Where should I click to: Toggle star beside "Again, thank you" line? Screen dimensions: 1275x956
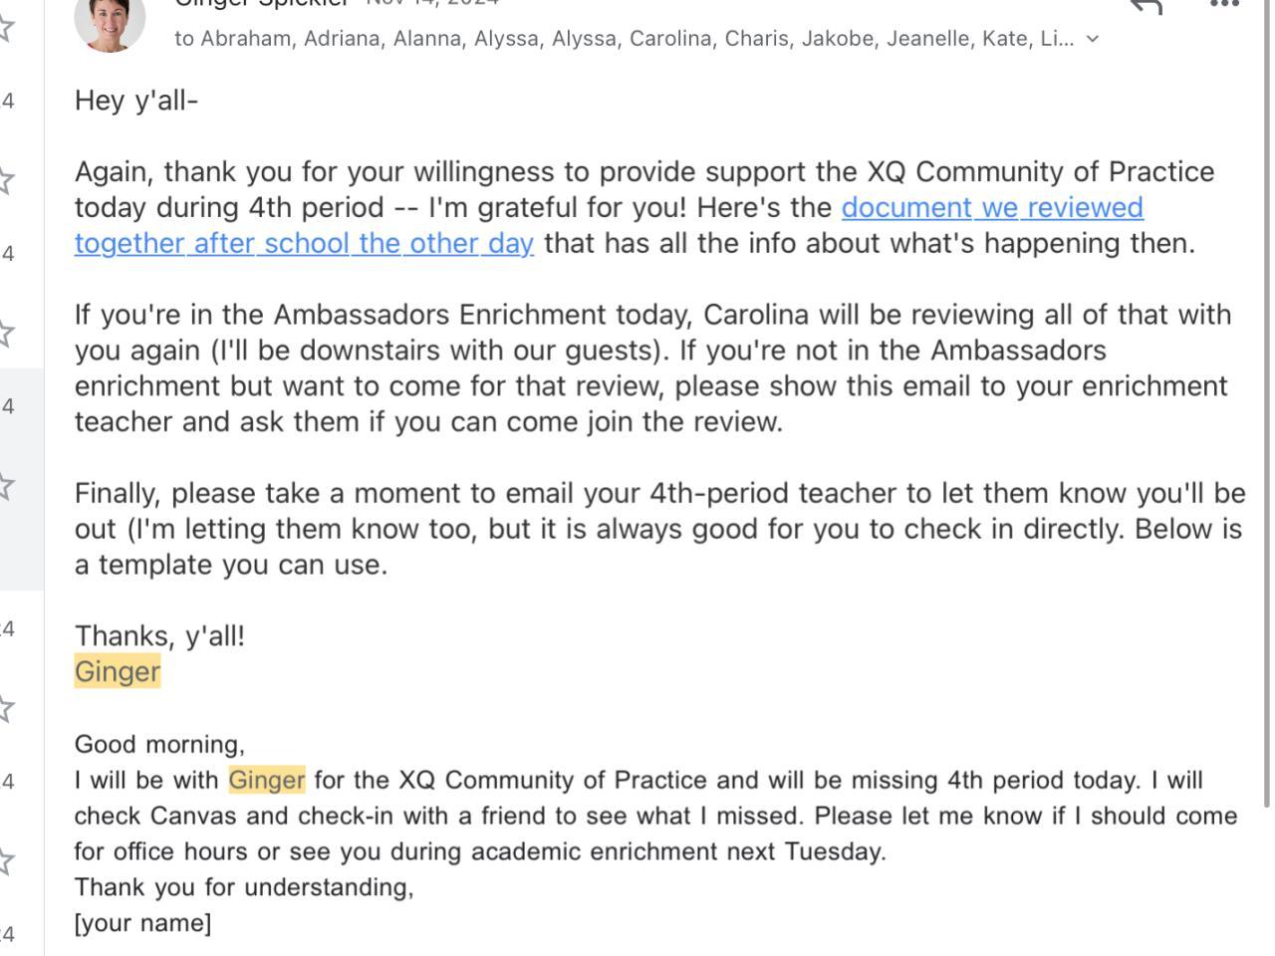[6, 181]
